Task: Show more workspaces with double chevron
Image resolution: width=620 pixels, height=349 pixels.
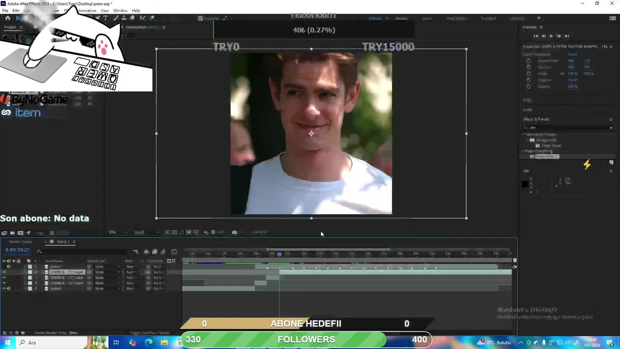Action: point(539,18)
